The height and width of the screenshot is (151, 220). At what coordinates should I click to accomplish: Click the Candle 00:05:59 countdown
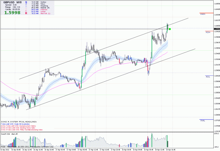click(12, 9)
